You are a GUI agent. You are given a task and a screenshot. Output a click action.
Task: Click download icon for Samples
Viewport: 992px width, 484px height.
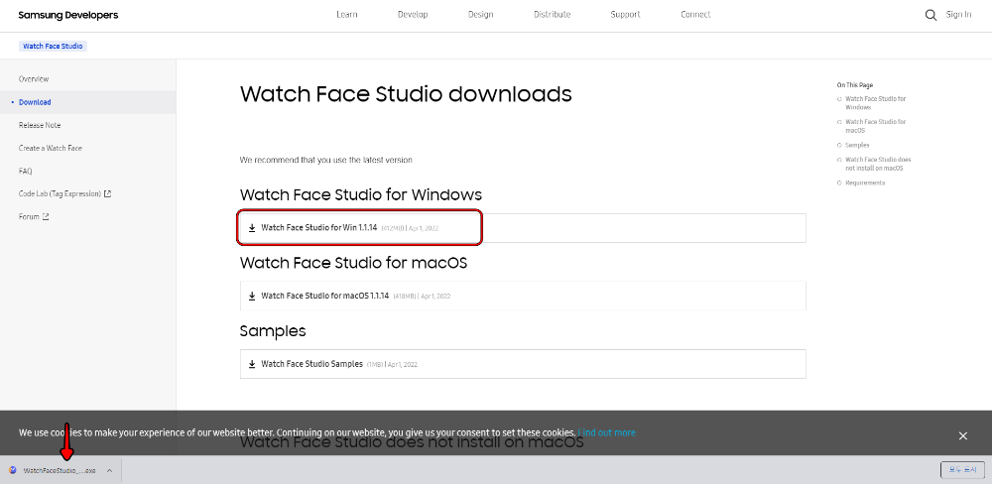pyautogui.click(x=252, y=364)
